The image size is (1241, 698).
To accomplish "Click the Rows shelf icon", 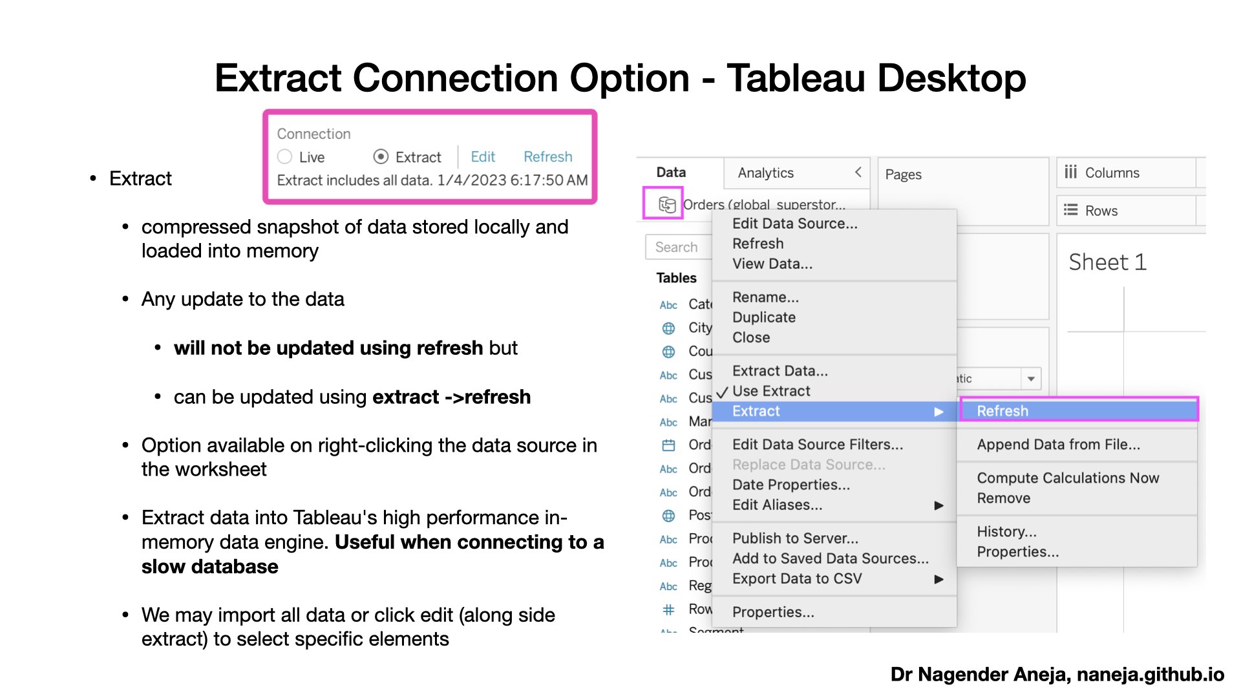I will pos(1070,210).
